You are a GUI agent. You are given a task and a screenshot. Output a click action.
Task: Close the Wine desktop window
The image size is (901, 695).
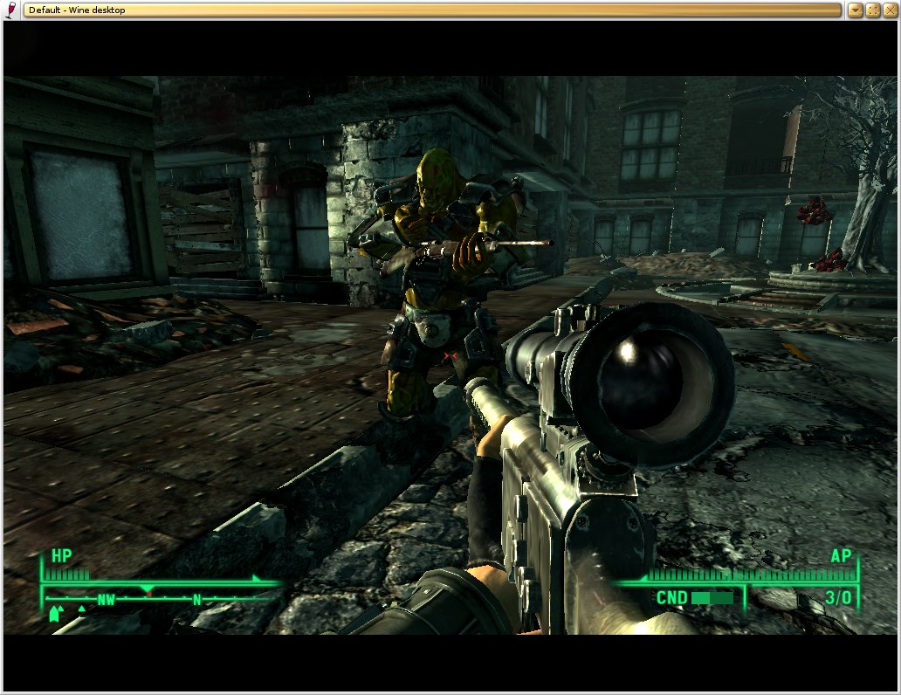coord(891,10)
